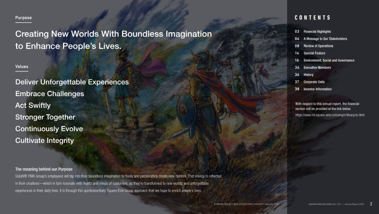Open the Special Feature contents entry

coord(315,53)
